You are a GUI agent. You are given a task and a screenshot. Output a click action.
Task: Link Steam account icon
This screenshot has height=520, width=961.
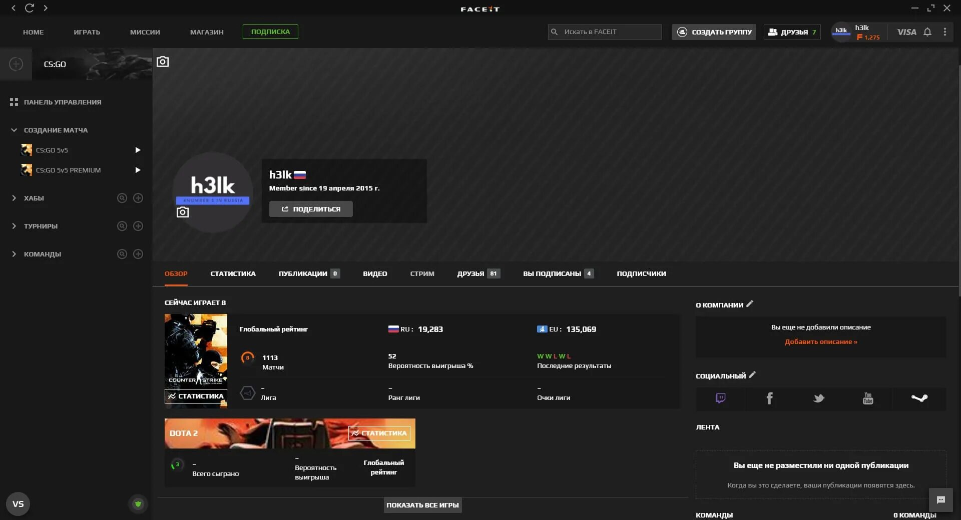point(919,398)
